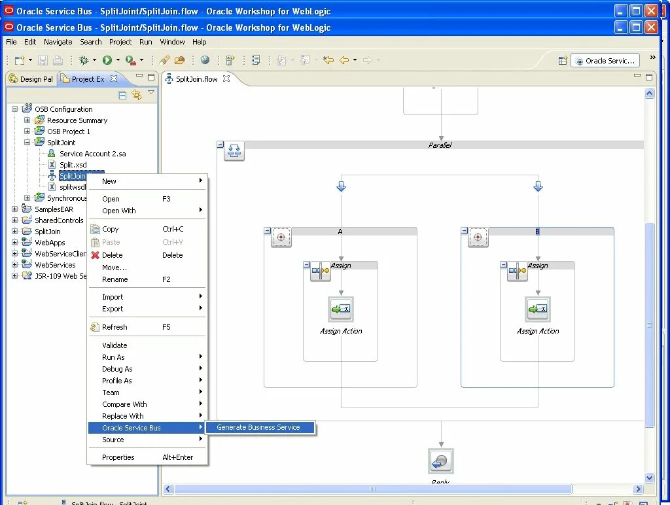The height and width of the screenshot is (505, 670).
Task: Choose Generate Business Service submenu item
Action: [260, 427]
